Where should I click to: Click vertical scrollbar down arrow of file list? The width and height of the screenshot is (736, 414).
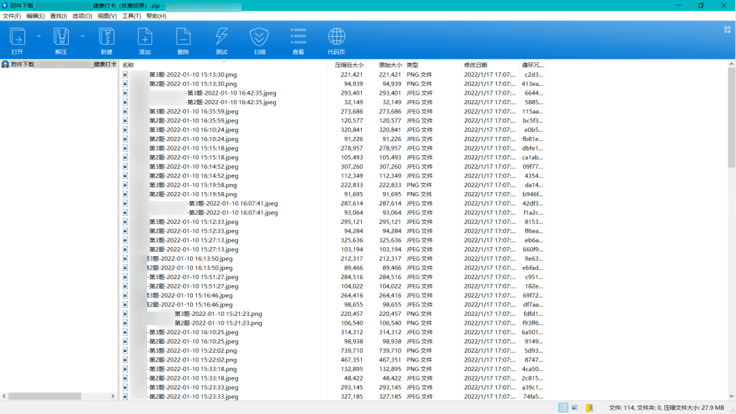(731, 396)
